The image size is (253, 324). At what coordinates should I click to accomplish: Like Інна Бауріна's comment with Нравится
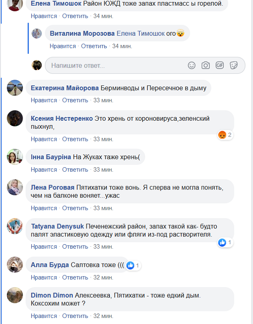click(44, 170)
